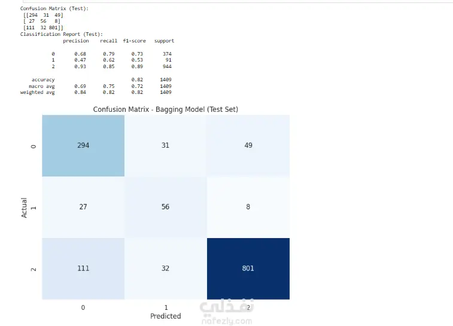Click the x-axis tick label 1

(x=165, y=307)
